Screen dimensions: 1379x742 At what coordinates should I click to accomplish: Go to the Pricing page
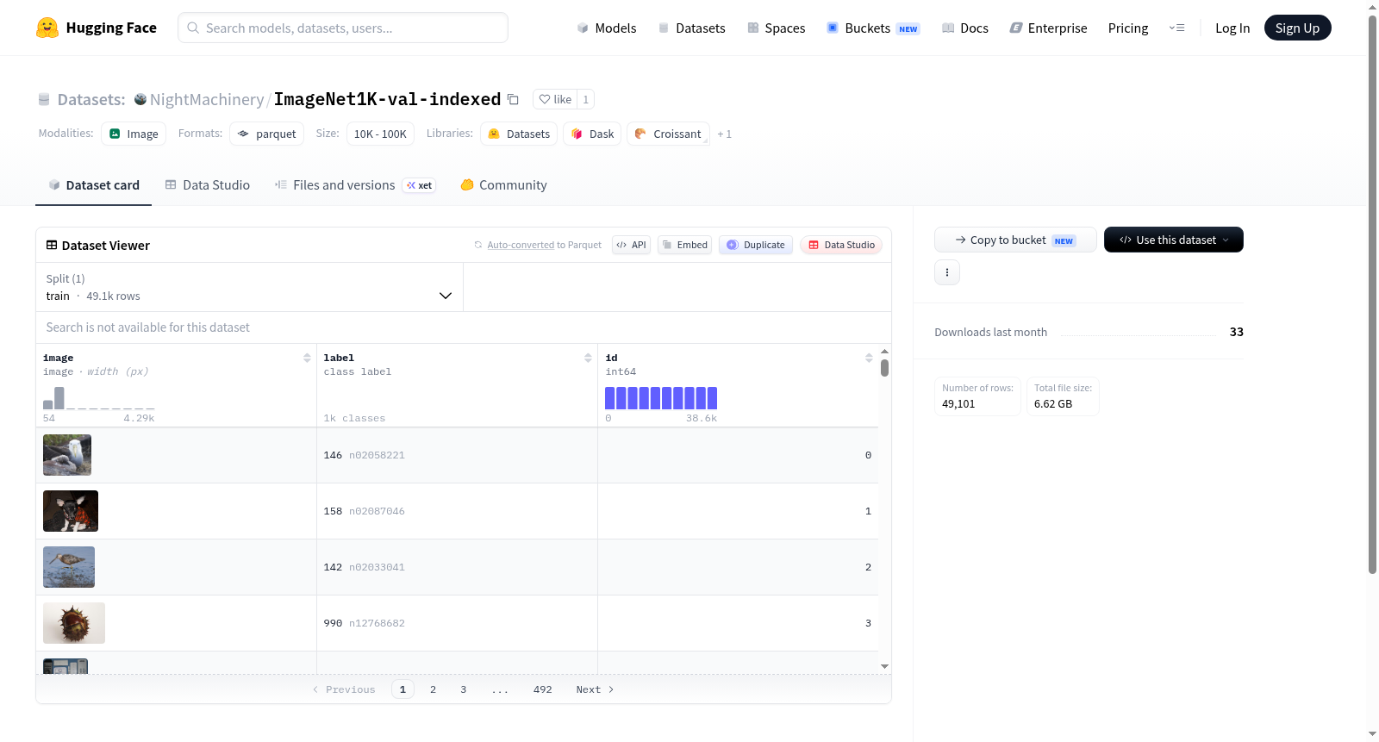coord(1128,28)
